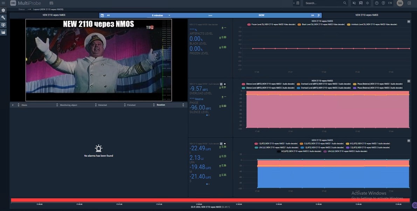The height and width of the screenshot is (211, 417).
Task: Toggle the Black Level legend swatch
Action: (299, 24)
